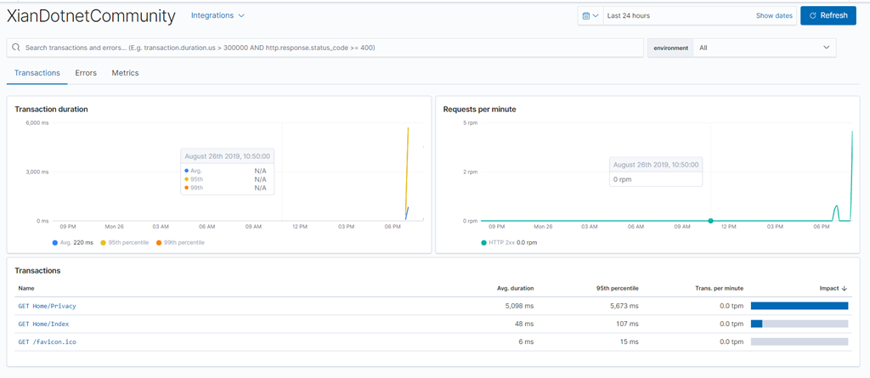Click the teal data point on the rpm chart
The image size is (870, 378).
coord(710,221)
